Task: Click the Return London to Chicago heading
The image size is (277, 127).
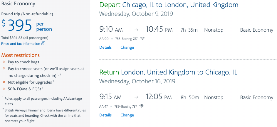Action: [x=168, y=72]
